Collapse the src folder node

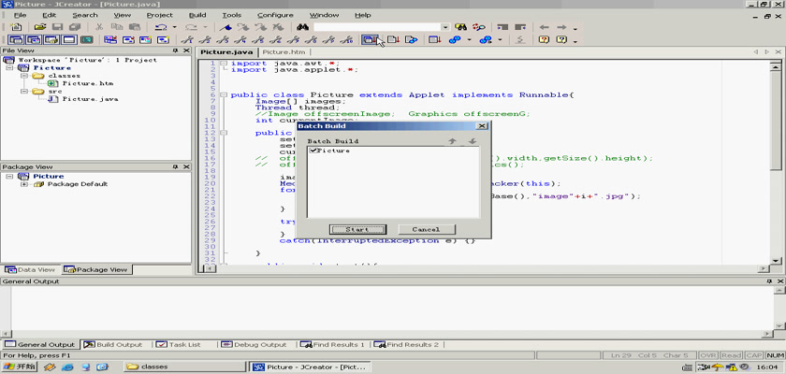[23, 92]
